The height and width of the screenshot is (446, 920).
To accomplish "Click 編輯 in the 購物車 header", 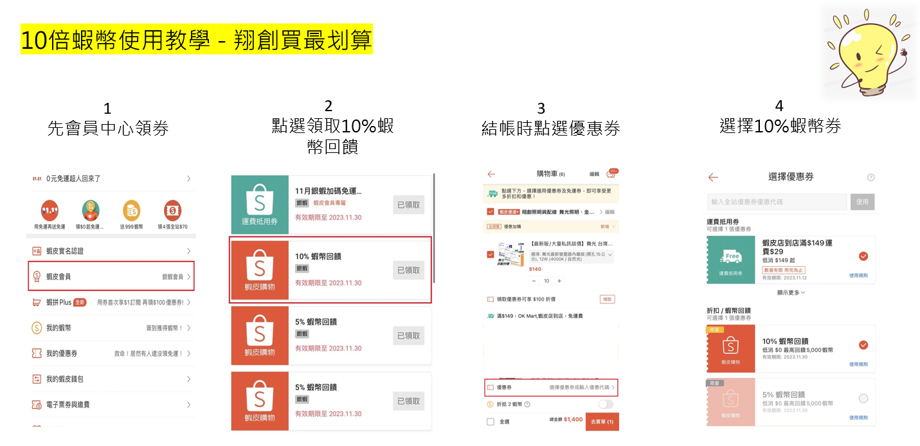I will point(595,173).
